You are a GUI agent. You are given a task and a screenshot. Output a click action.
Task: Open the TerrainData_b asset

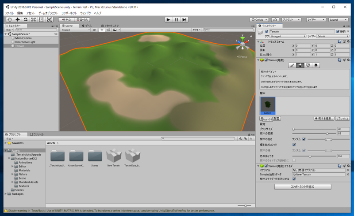[x=132, y=157]
